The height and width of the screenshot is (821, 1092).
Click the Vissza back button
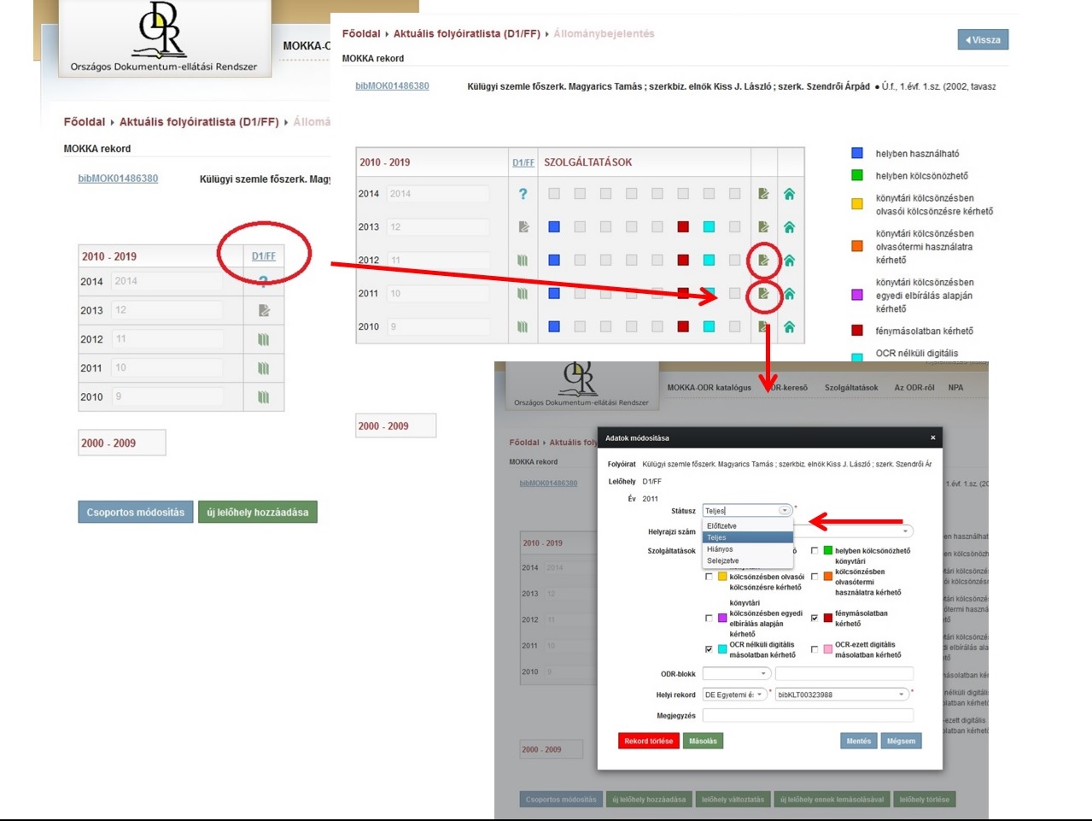point(983,40)
